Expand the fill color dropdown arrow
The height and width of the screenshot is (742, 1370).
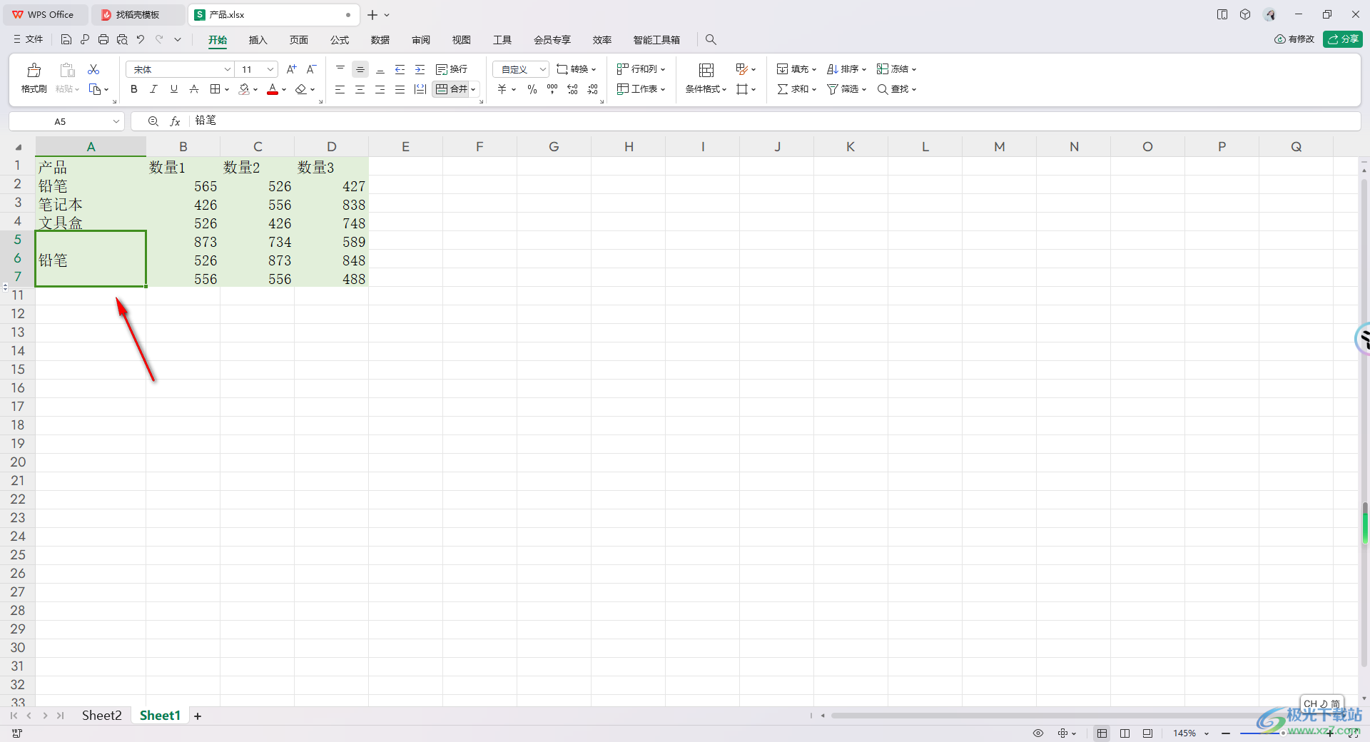(255, 89)
